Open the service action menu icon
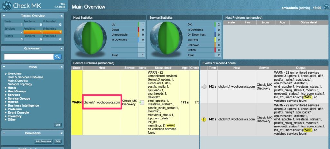 point(142,103)
